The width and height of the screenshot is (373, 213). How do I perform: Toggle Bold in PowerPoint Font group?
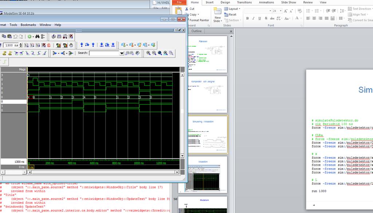[x=247, y=18]
